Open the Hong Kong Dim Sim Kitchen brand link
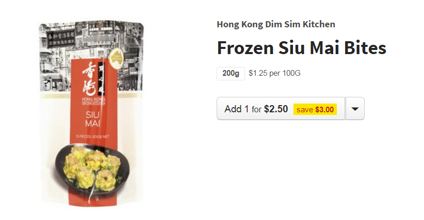 pos(276,24)
